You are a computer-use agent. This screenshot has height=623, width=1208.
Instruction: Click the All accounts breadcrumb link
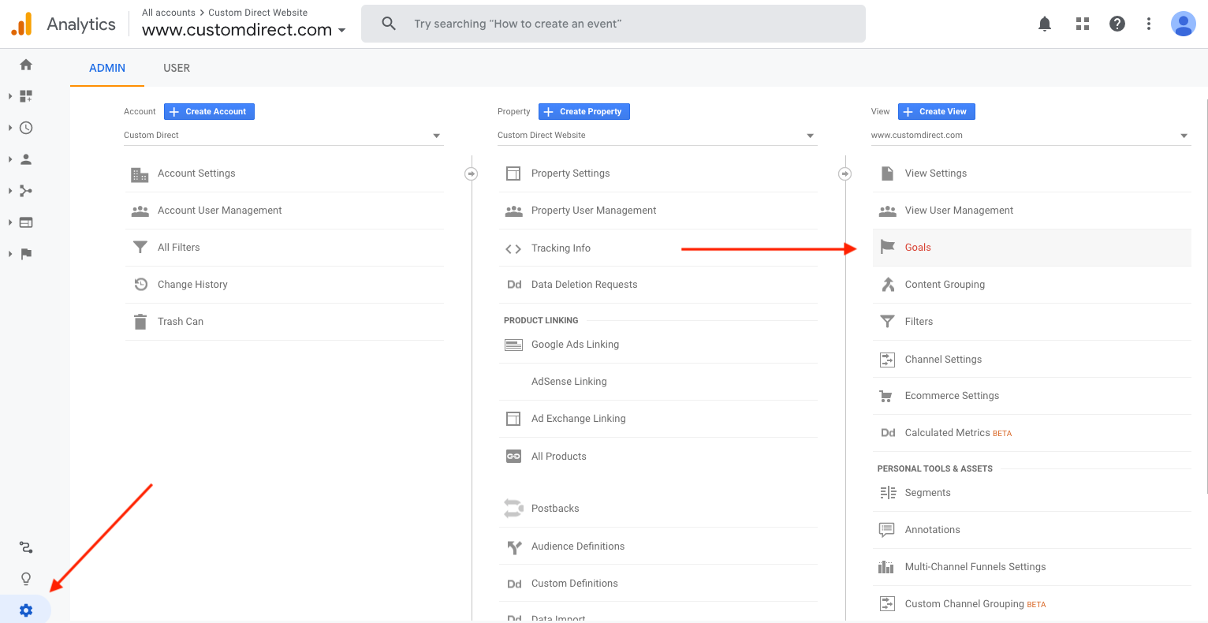click(169, 13)
